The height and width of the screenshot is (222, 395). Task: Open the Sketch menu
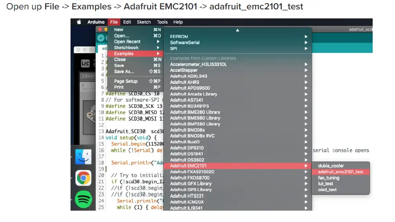click(x=144, y=22)
